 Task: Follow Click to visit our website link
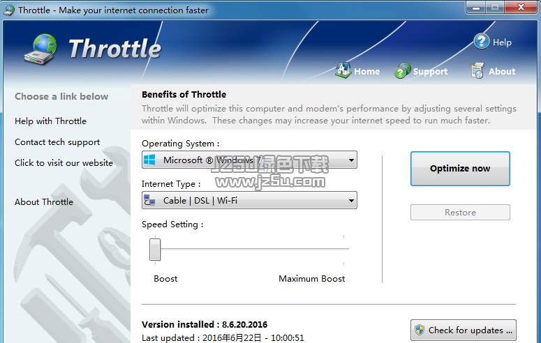coord(64,162)
